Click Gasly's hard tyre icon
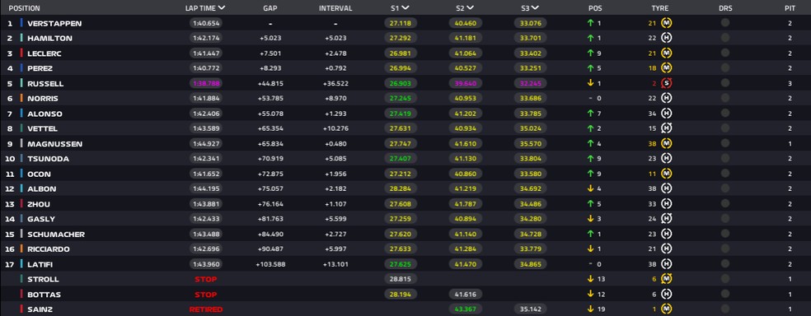Screen dimensions: 811x316 pyautogui.click(x=667, y=219)
